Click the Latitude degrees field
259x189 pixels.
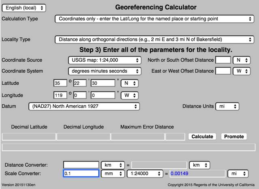60,83
